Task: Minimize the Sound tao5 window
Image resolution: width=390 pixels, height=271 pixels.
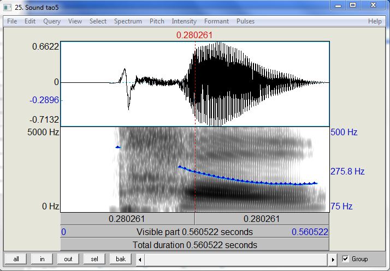Action: [x=338, y=5]
